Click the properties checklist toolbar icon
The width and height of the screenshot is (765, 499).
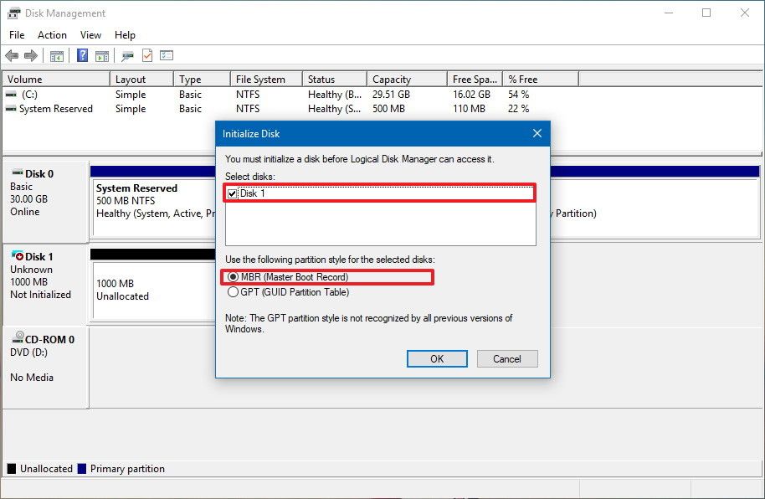[166, 55]
